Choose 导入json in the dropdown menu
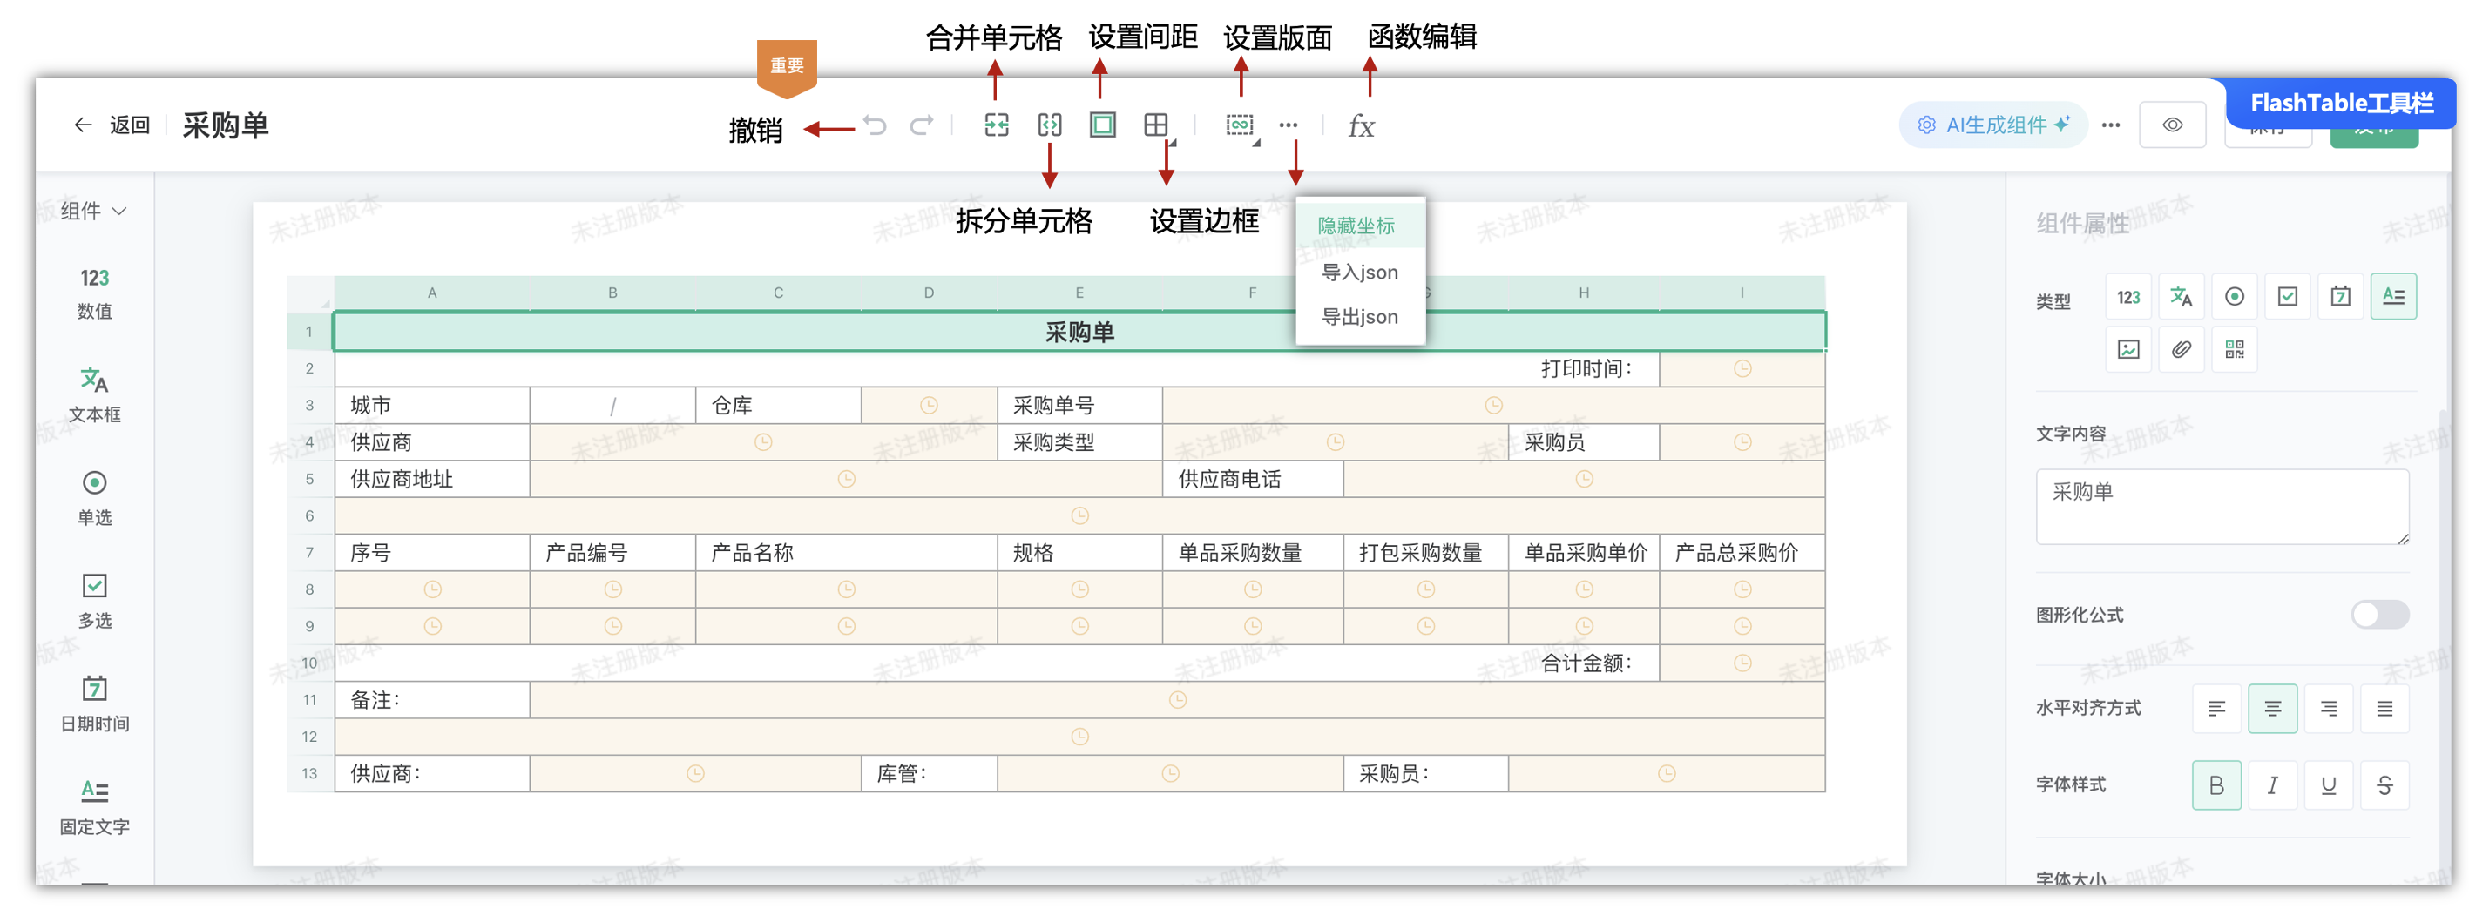This screenshot has width=2469, height=909. [x=1359, y=273]
